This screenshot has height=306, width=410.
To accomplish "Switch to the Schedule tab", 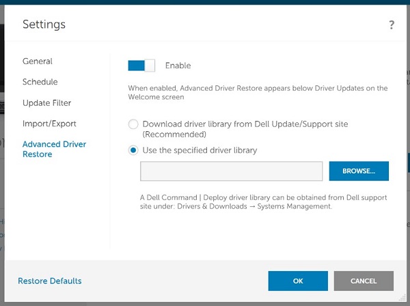I will 40,82.
